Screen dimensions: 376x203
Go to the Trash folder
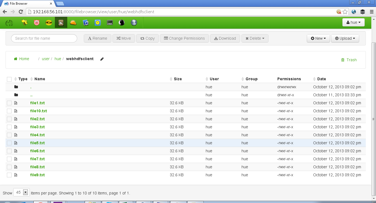[x=349, y=60]
